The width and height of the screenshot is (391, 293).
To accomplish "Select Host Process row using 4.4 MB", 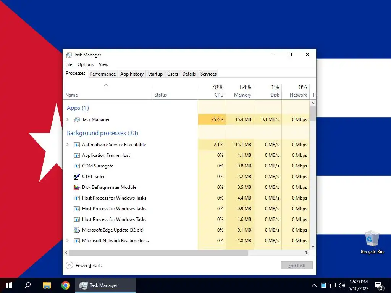I will tap(186, 198).
